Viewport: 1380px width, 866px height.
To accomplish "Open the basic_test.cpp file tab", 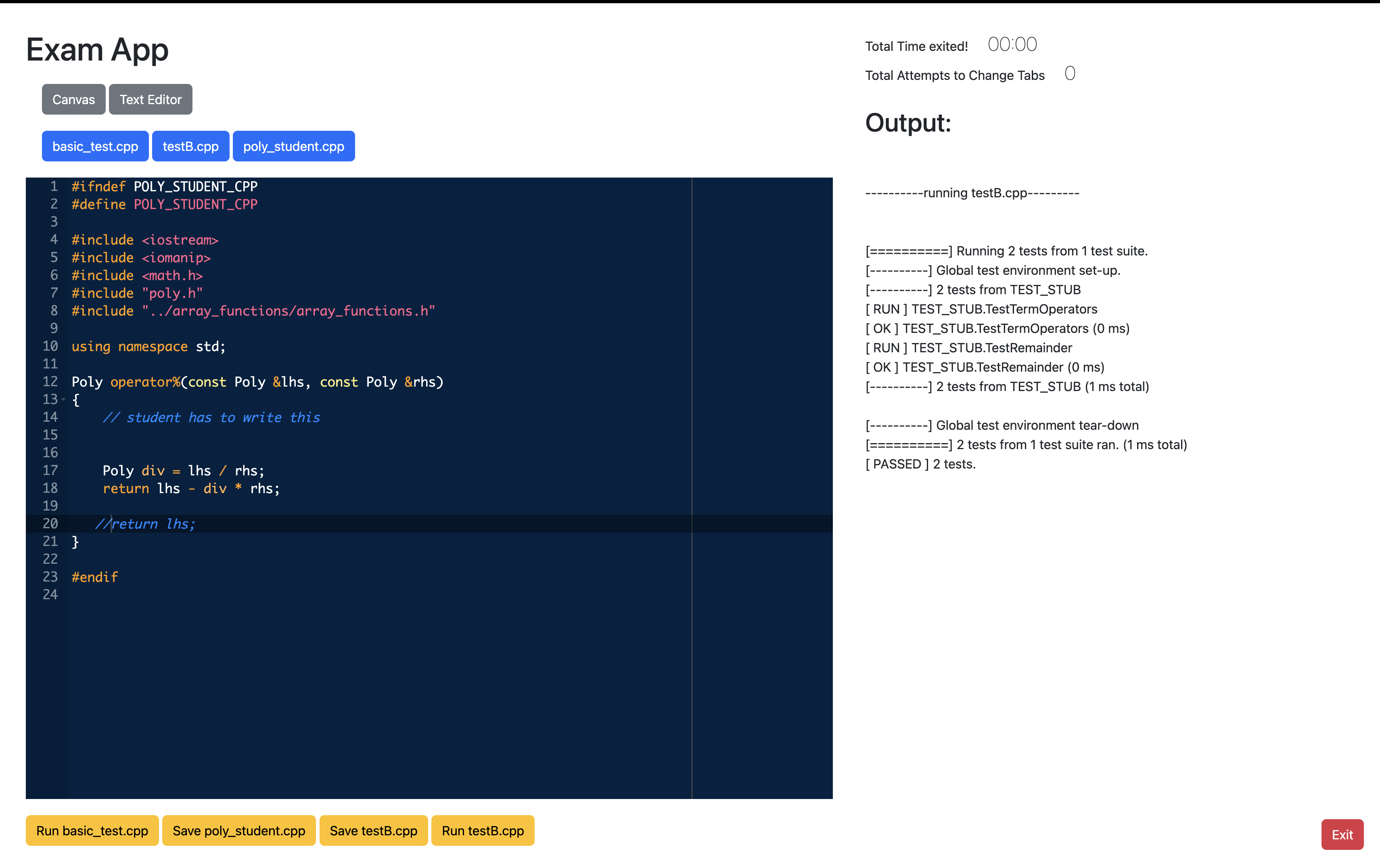I will click(94, 146).
